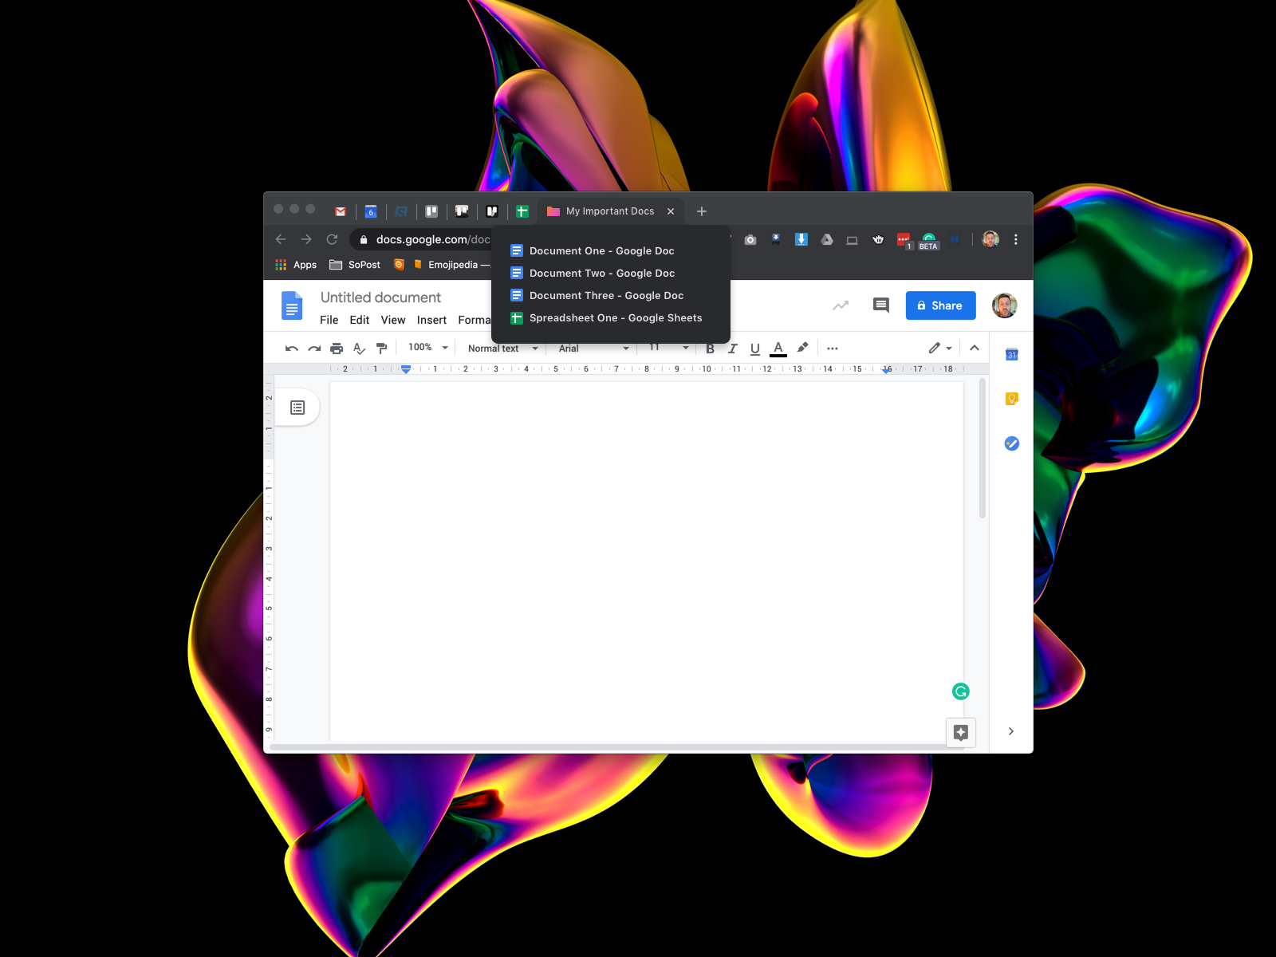
Task: Open the SoPost bookmark folder
Action: [x=355, y=265]
